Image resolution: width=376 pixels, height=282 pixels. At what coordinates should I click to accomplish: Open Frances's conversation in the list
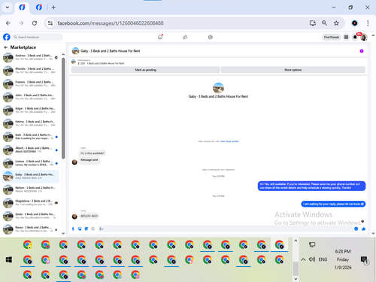pyautogui.click(x=30, y=83)
